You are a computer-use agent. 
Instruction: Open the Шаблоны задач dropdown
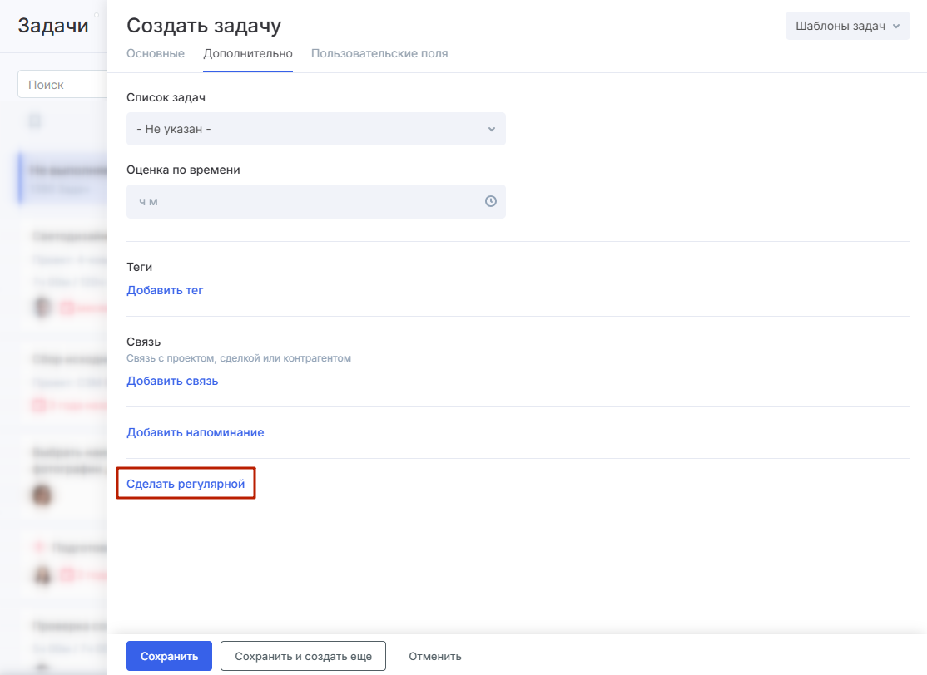(847, 26)
